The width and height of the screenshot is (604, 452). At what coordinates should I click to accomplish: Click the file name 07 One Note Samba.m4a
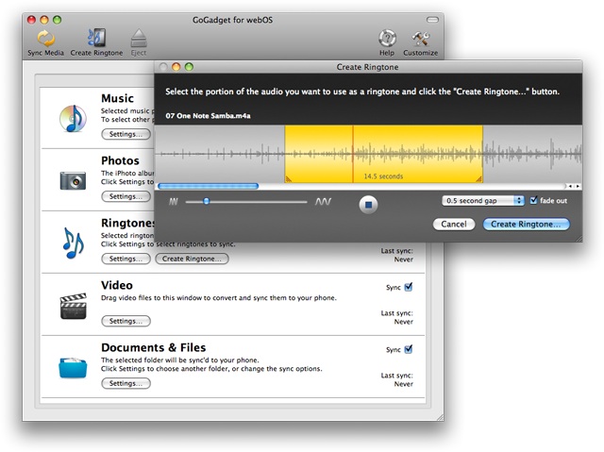pyautogui.click(x=208, y=115)
